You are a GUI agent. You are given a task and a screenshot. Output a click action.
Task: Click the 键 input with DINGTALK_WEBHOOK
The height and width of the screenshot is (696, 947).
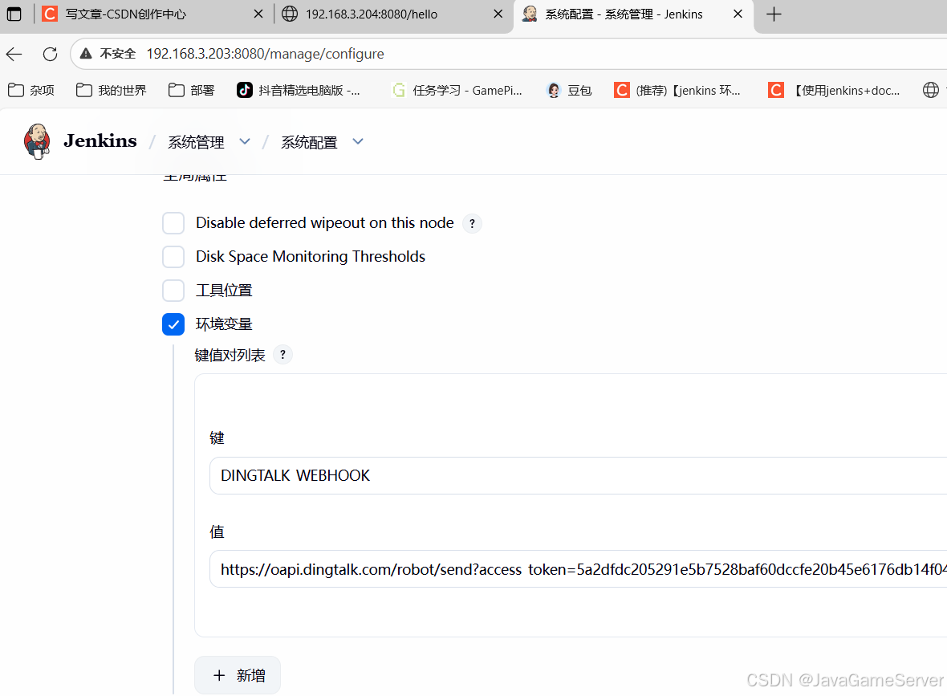point(578,475)
